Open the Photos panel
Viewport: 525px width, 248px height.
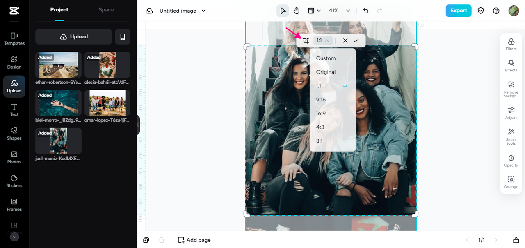[14, 157]
